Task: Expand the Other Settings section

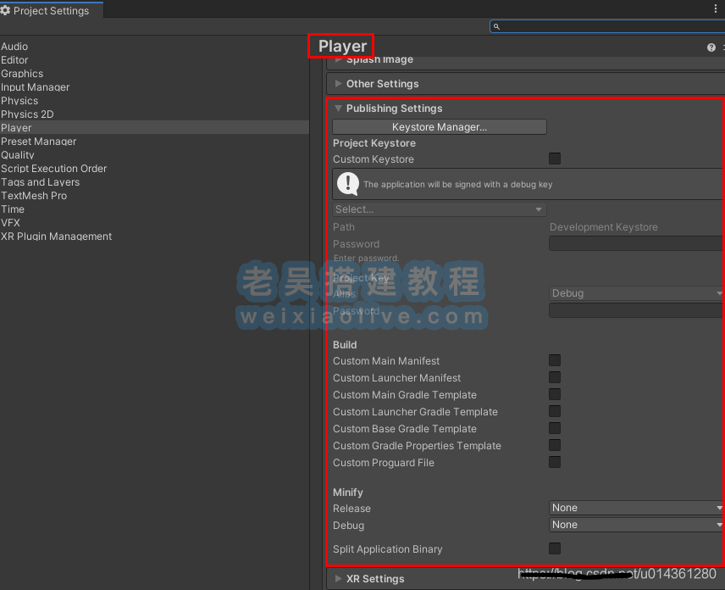Action: point(379,83)
